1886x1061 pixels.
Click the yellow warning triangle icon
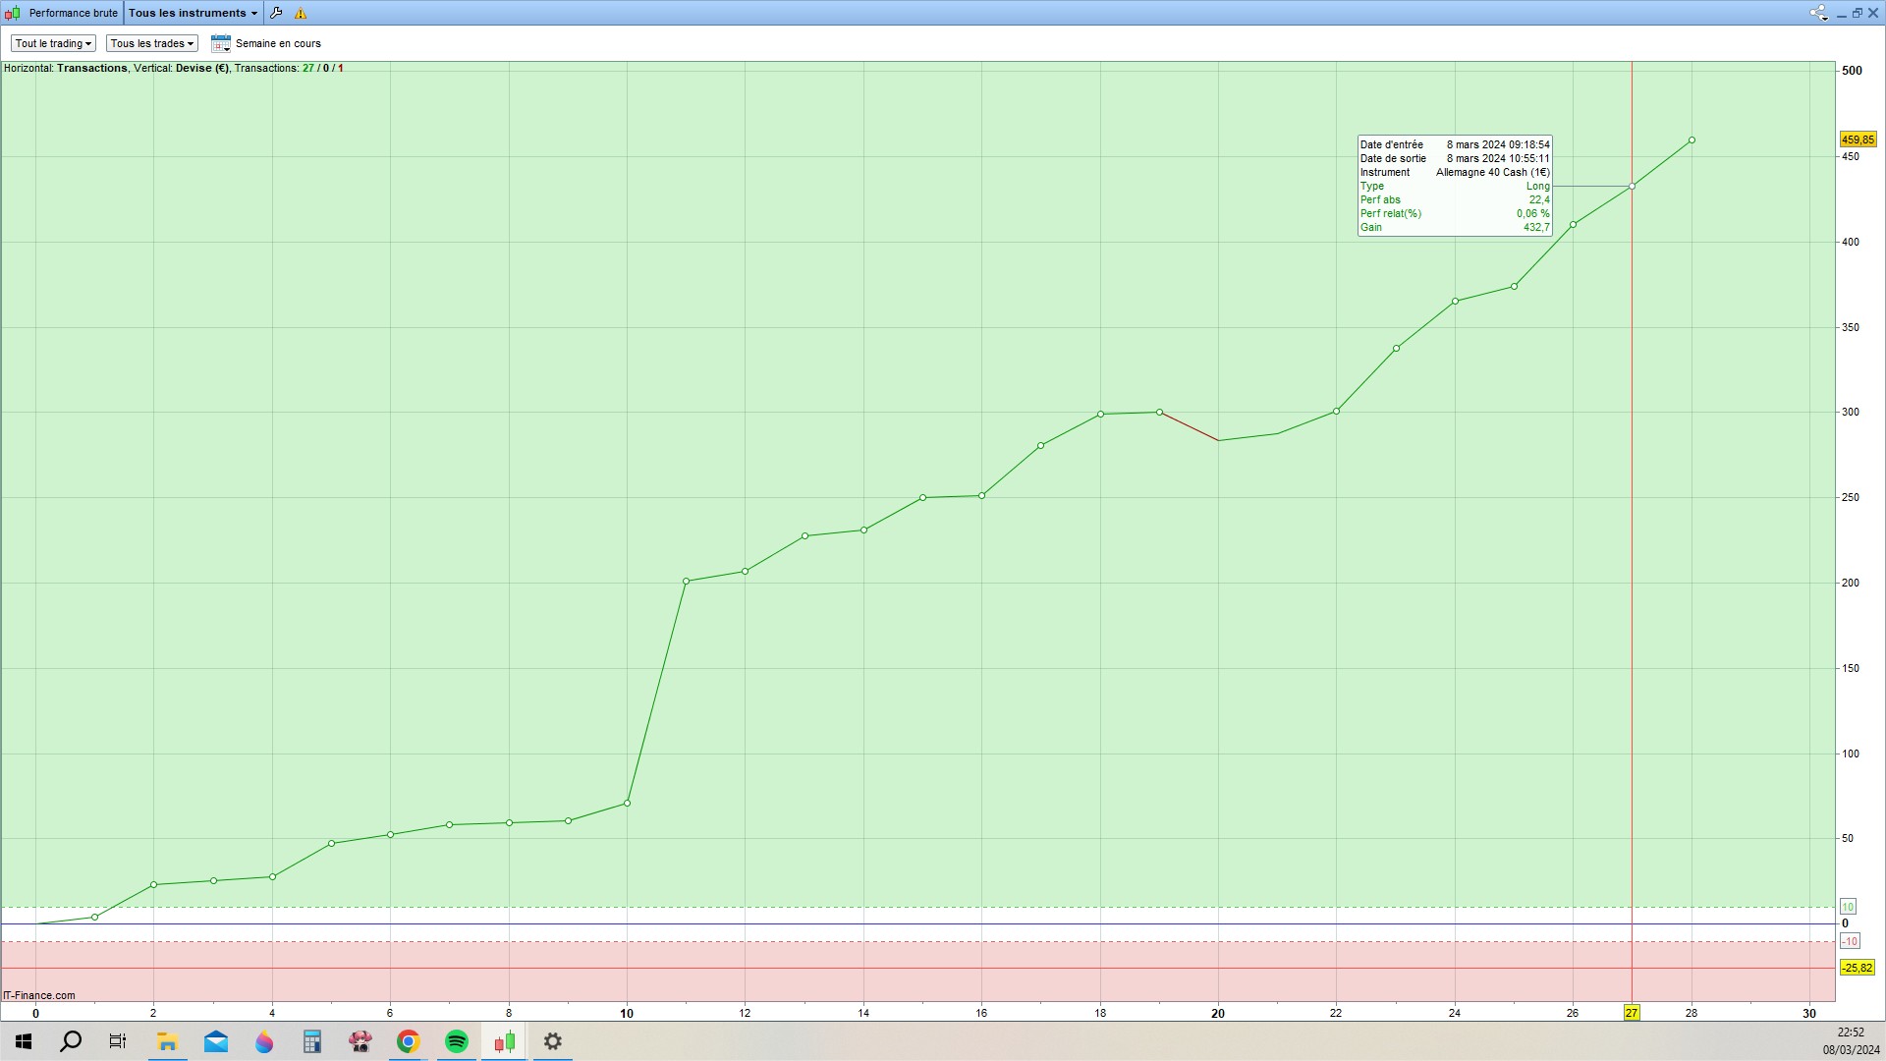point(301,13)
